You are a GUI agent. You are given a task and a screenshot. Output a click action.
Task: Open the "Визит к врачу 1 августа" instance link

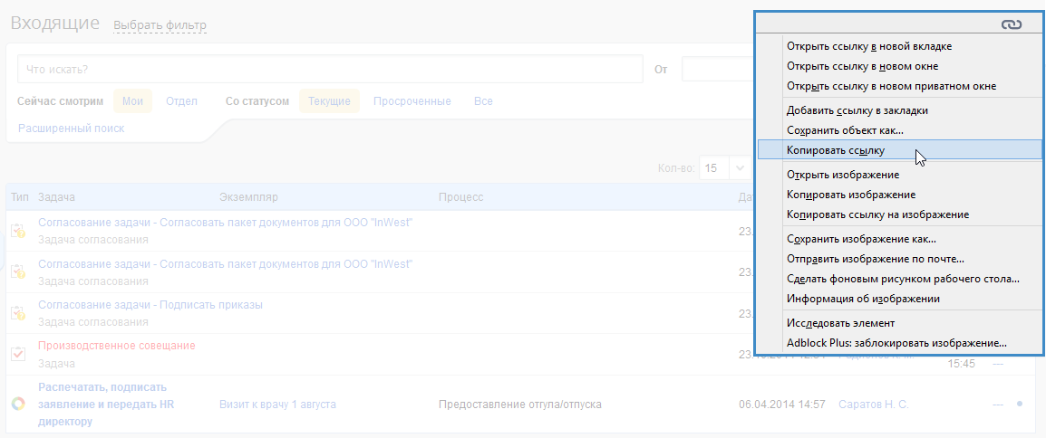tap(277, 405)
